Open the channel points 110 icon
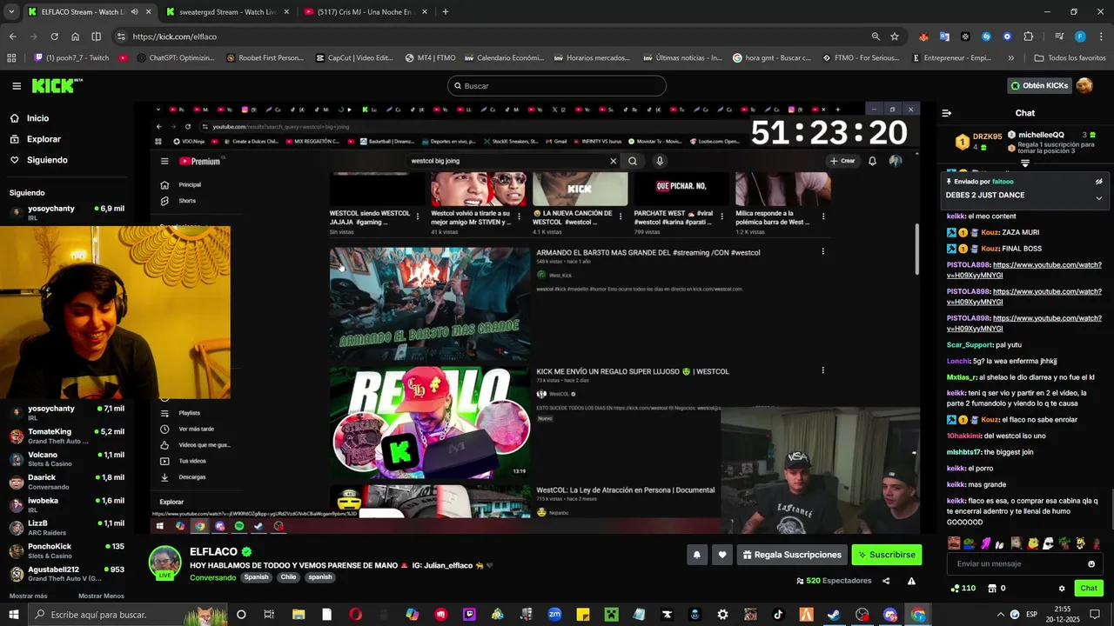 coord(963,589)
